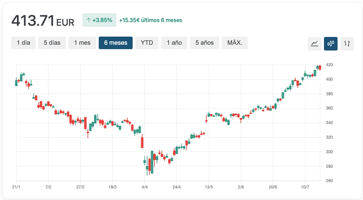Show the 1 año price history
363x200 pixels.
click(x=174, y=43)
